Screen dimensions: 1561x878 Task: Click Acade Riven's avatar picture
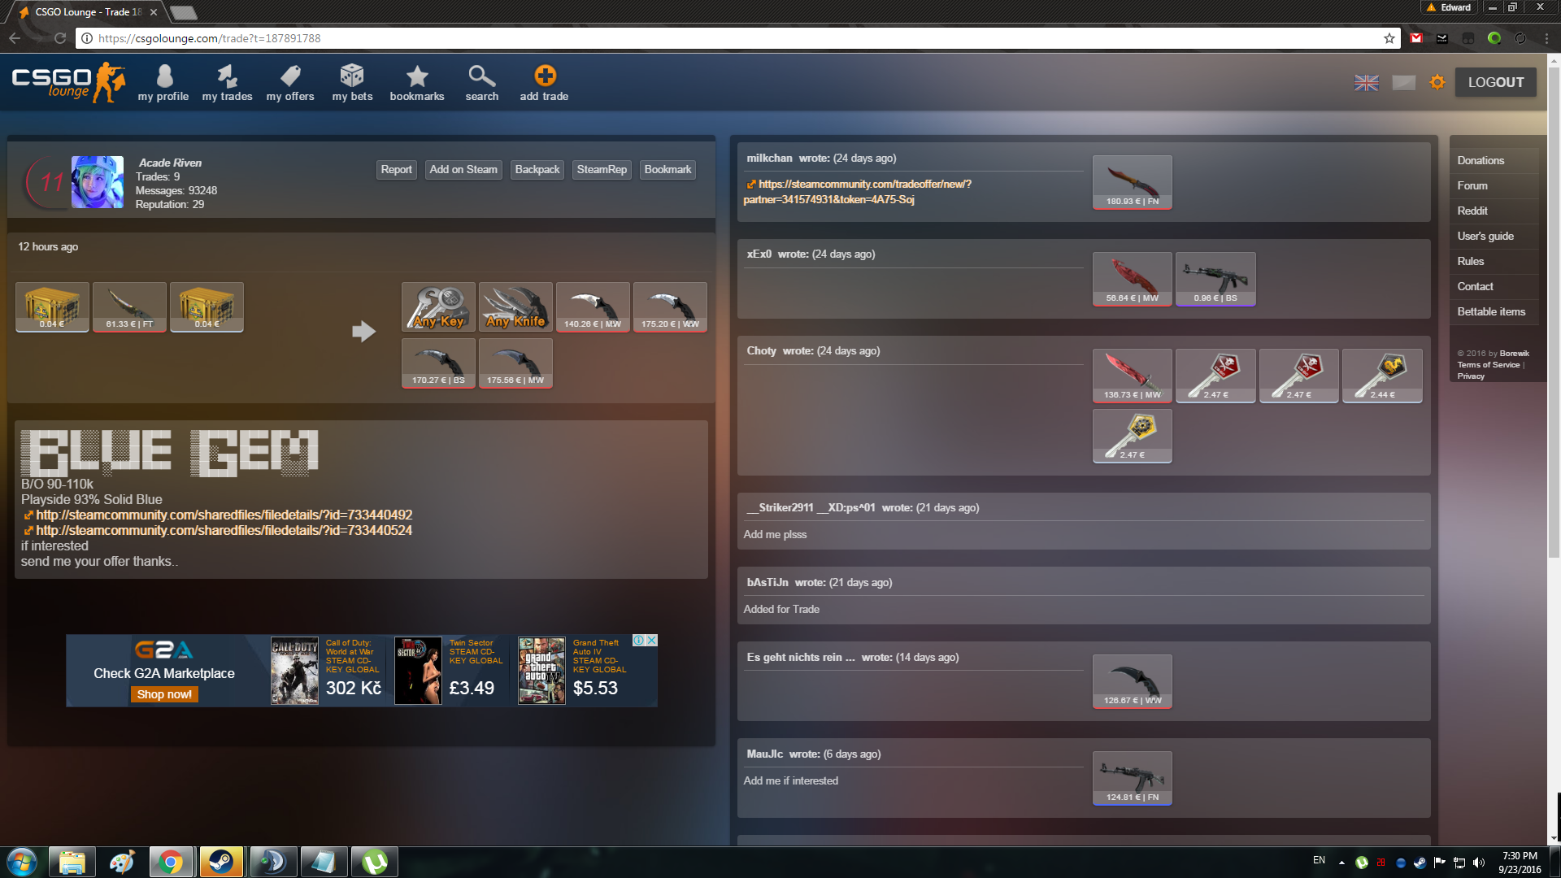click(98, 182)
